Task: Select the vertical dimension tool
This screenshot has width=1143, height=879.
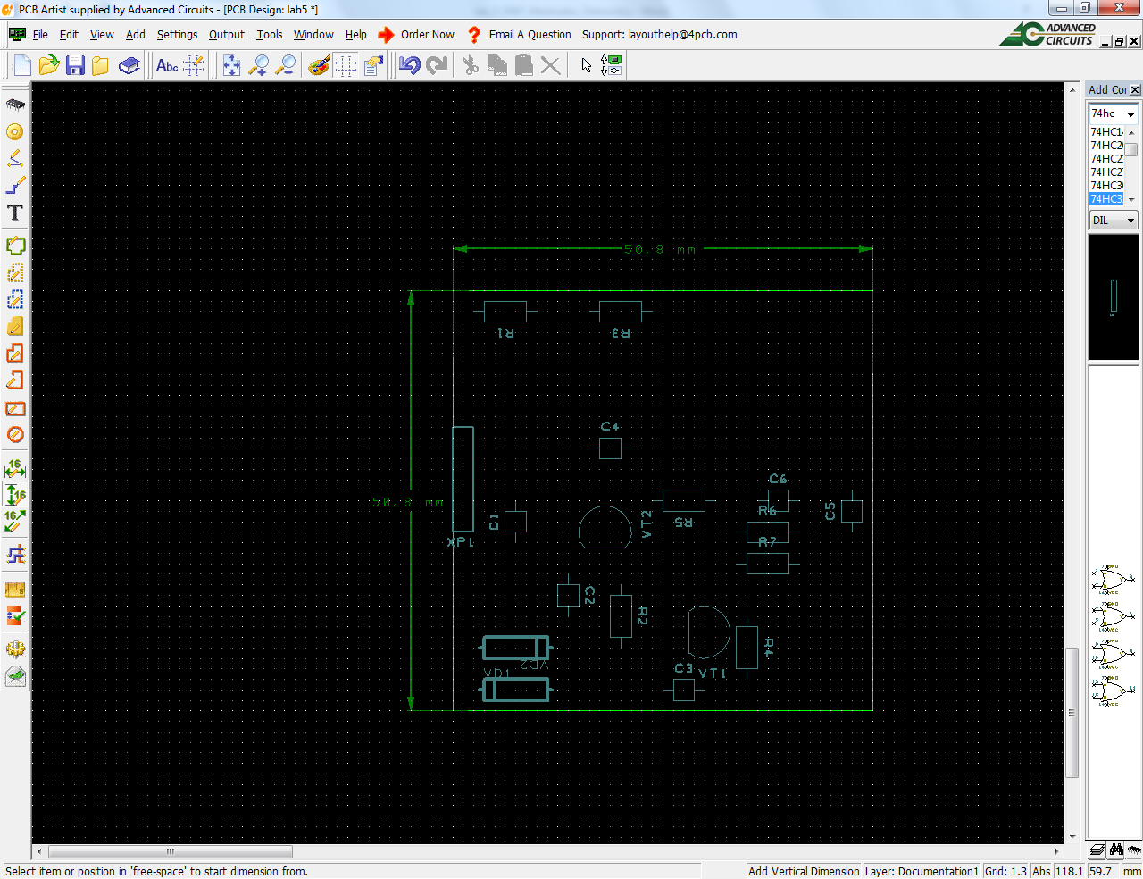Action: (x=15, y=494)
